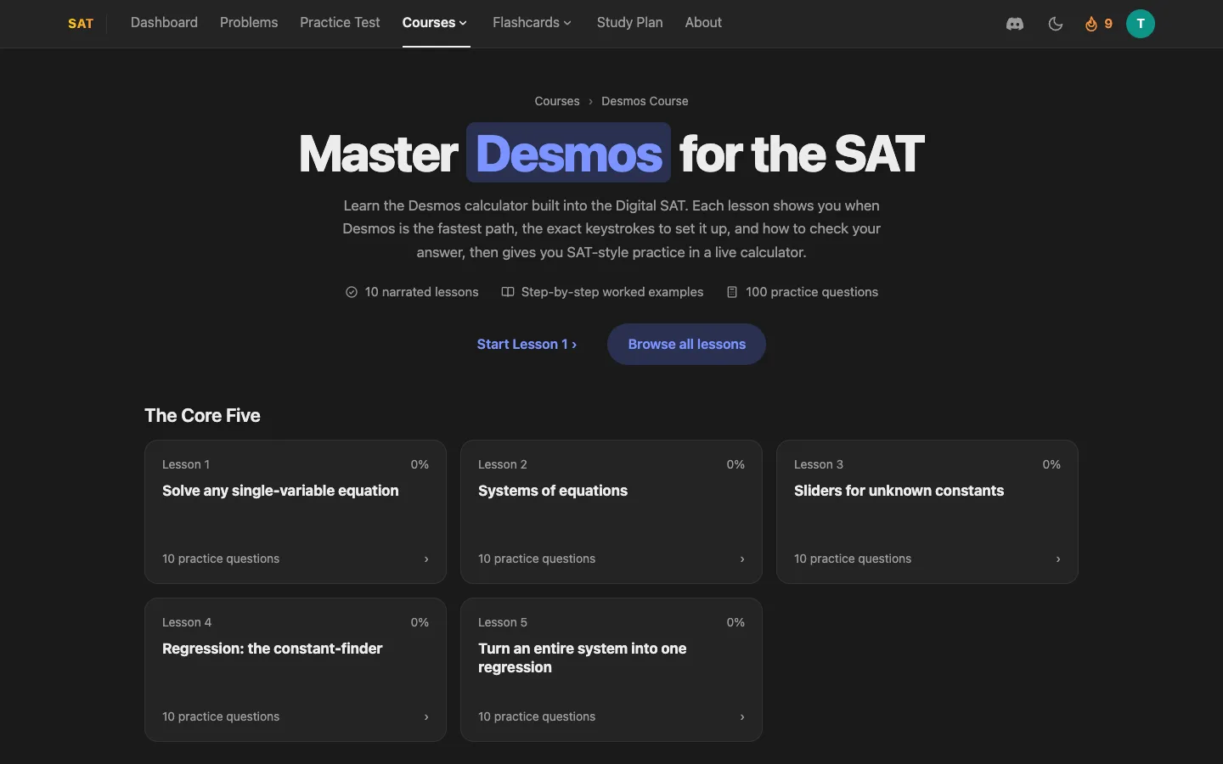This screenshot has height=764, width=1223.
Task: Open the Study Plan page
Action: (629, 23)
